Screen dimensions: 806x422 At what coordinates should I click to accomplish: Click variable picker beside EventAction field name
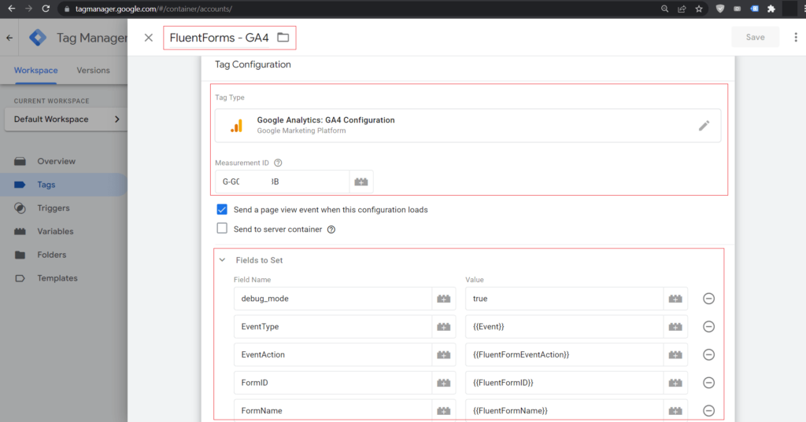[x=444, y=354]
